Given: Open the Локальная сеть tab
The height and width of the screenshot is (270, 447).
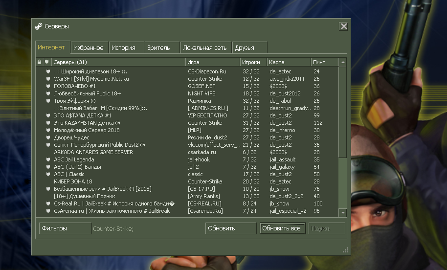Looking at the screenshot, I should [x=206, y=47].
